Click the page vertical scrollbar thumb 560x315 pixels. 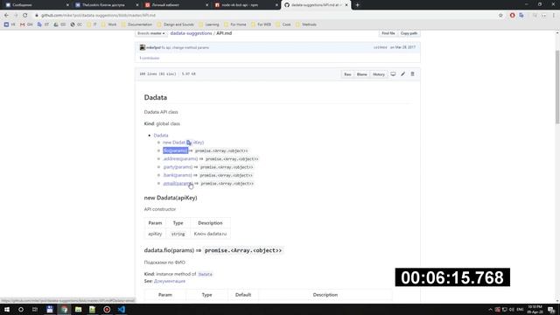point(557,87)
